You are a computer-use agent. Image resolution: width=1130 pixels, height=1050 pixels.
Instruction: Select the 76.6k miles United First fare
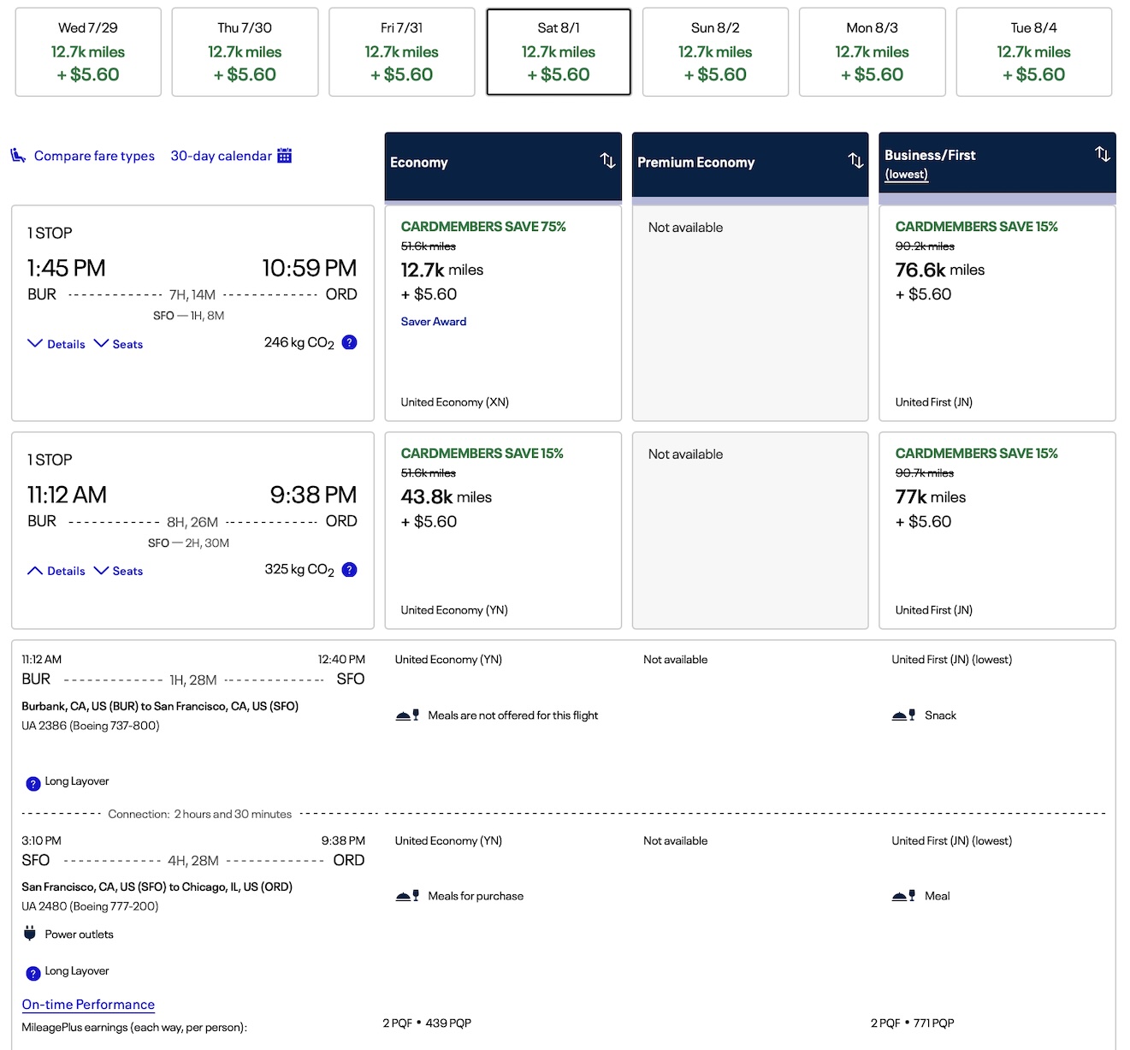pyautogui.click(x=997, y=313)
